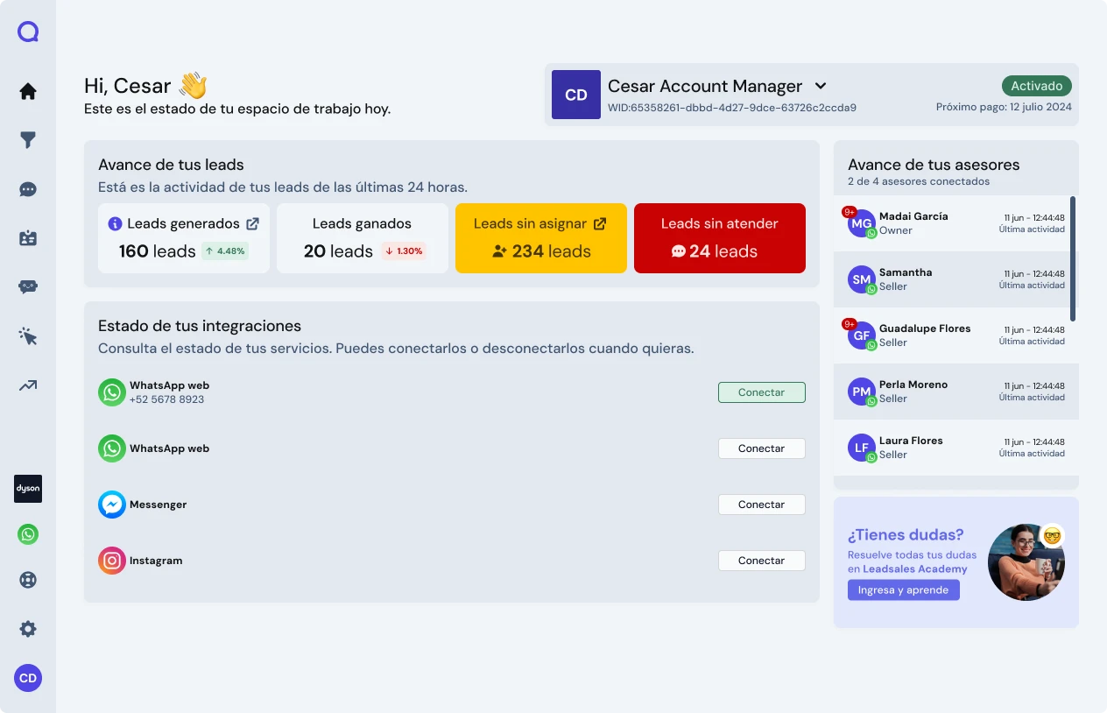Connect the Messenger integration

point(761,505)
